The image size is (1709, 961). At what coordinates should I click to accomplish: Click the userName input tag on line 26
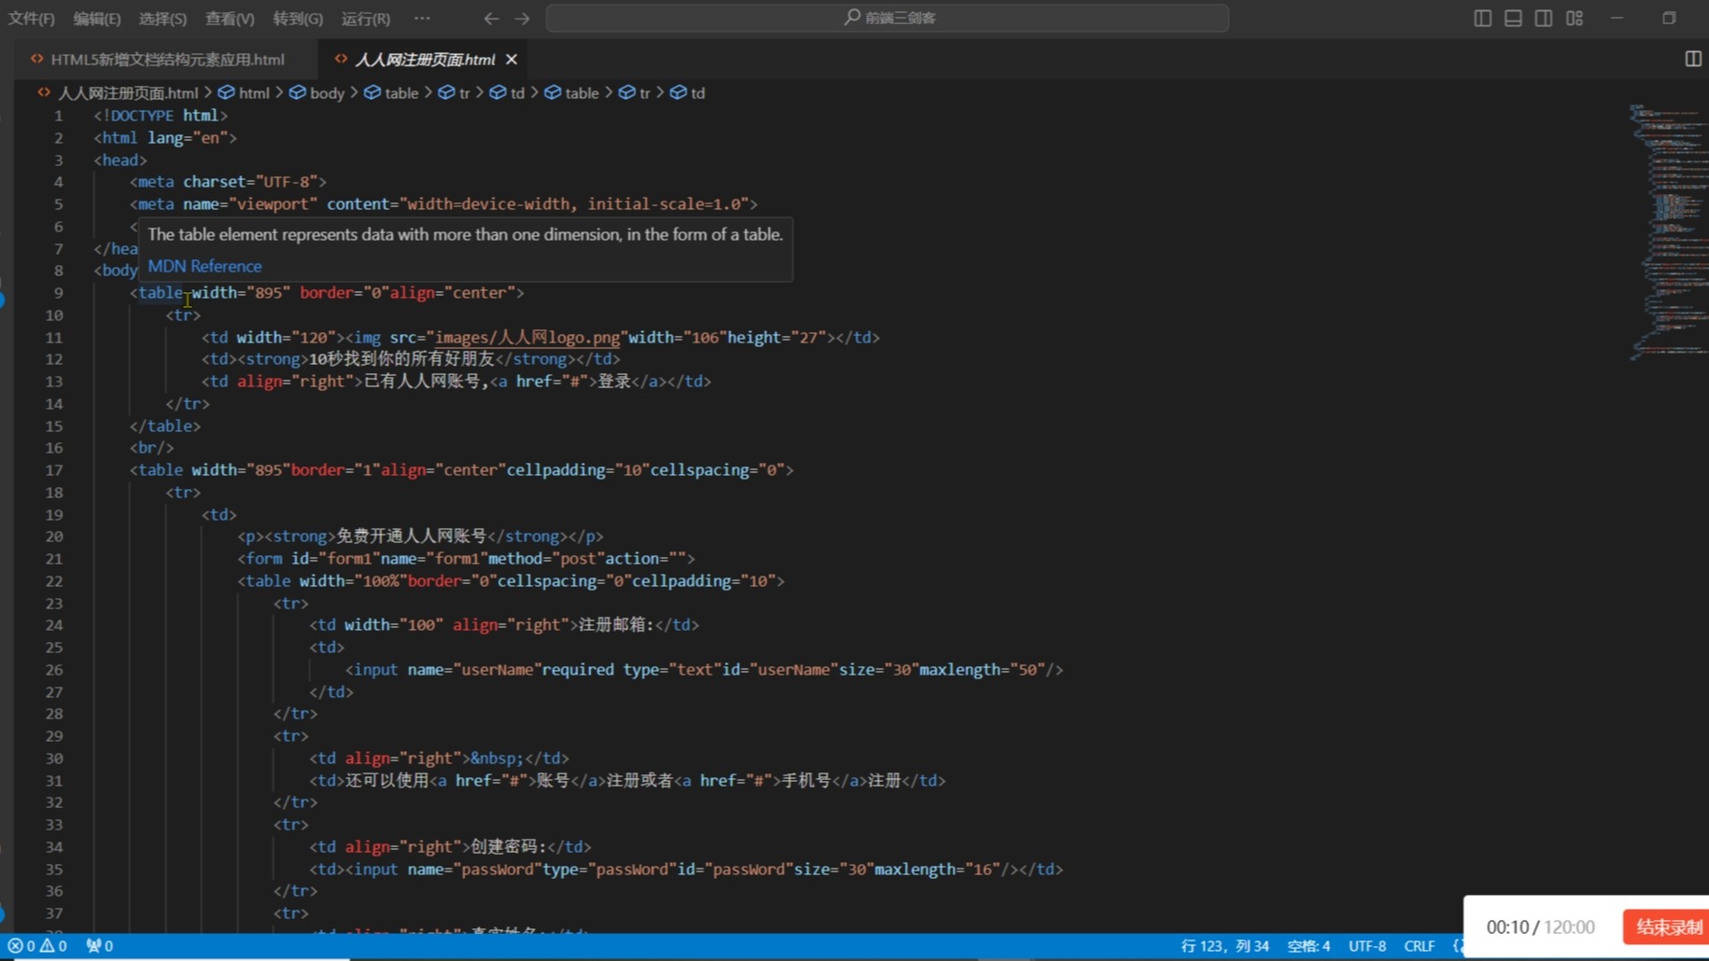coord(704,669)
